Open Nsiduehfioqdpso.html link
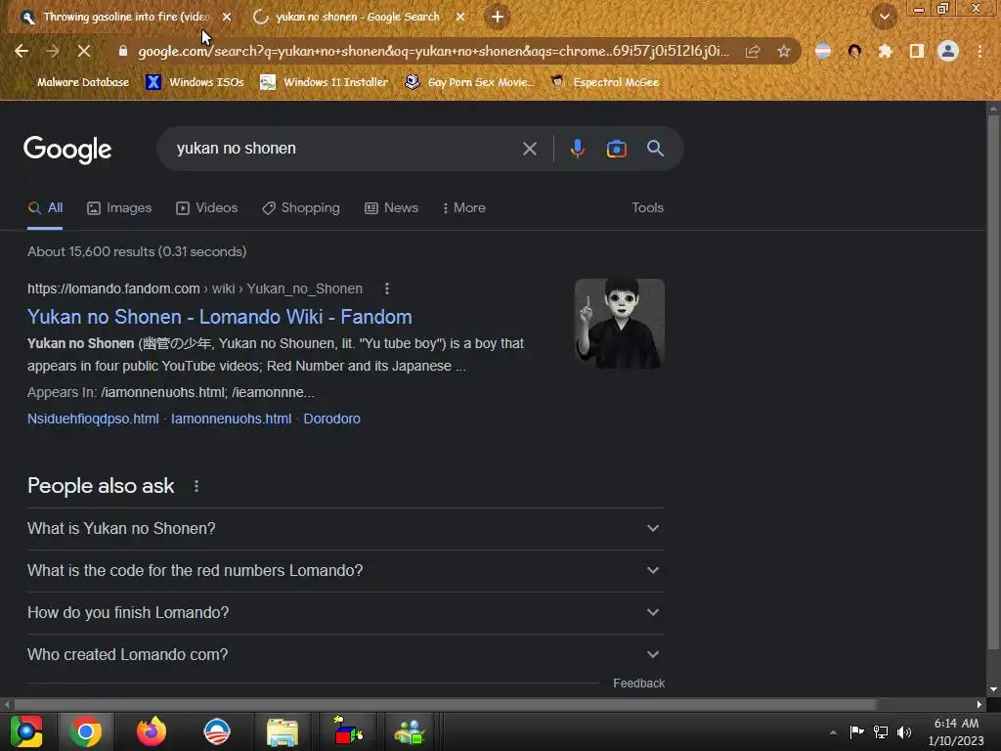This screenshot has height=751, width=1001. point(93,419)
